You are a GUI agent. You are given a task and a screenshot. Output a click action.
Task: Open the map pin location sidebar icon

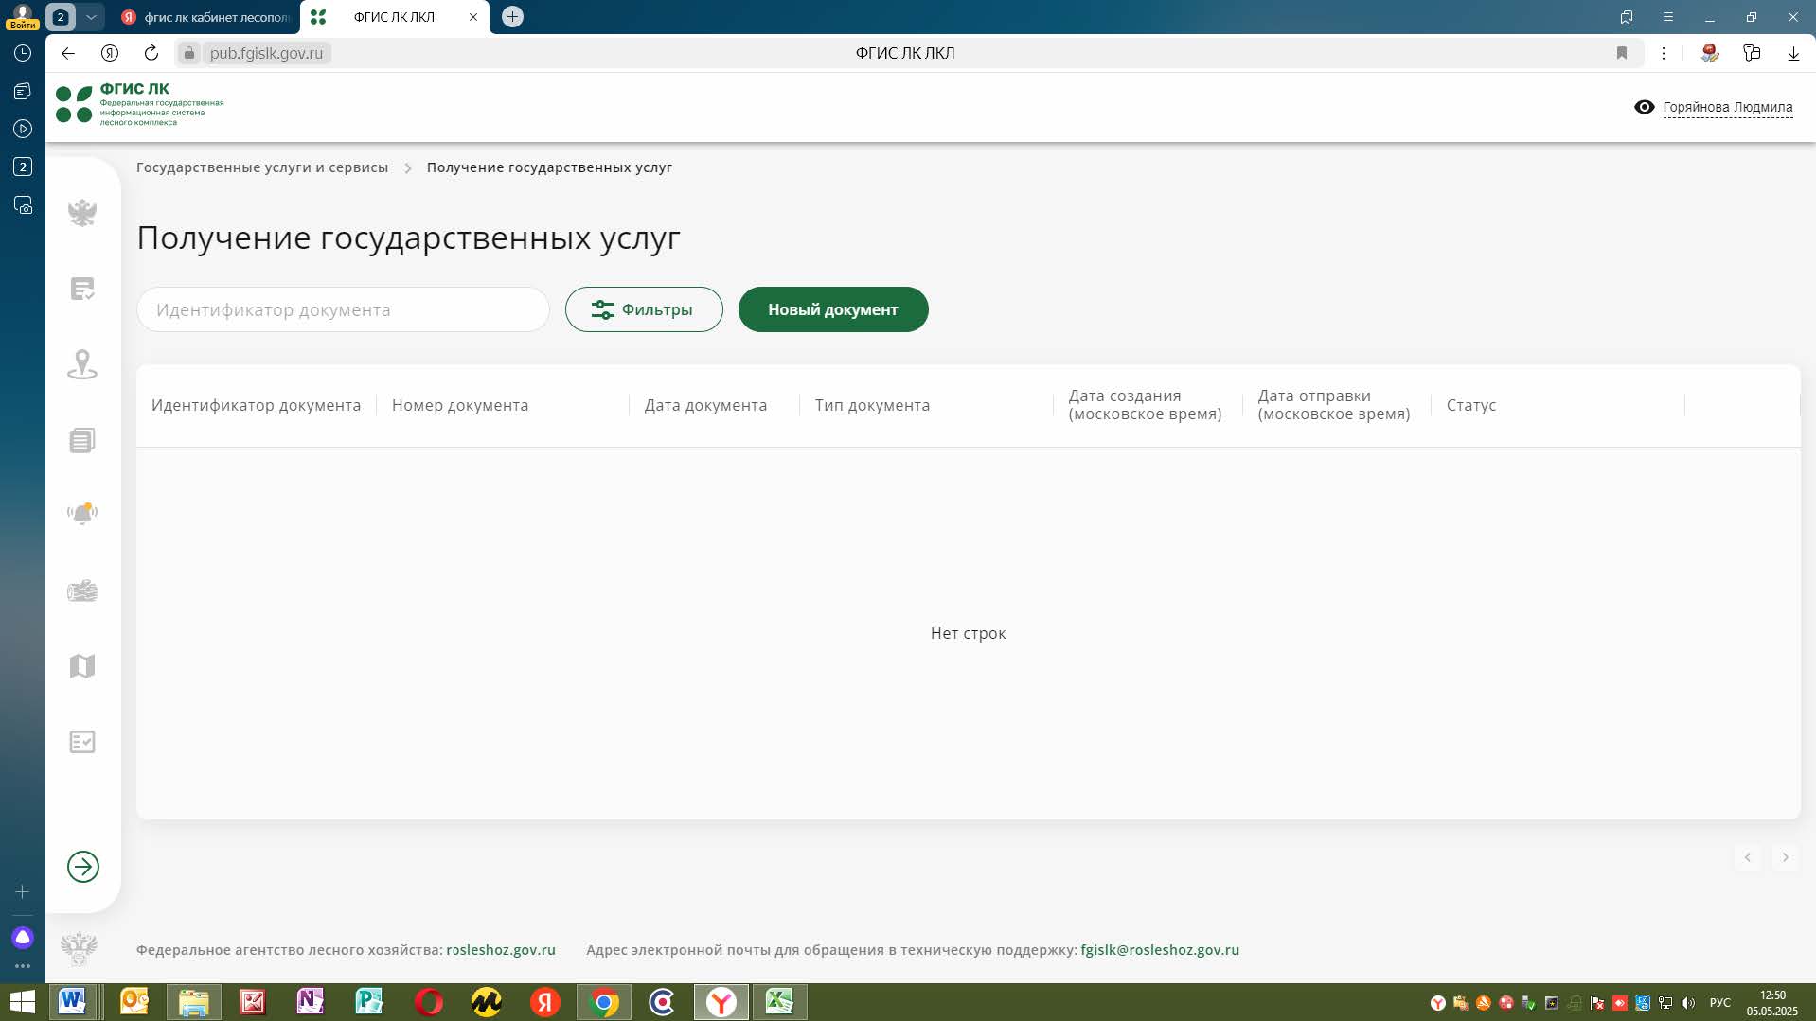click(x=82, y=364)
